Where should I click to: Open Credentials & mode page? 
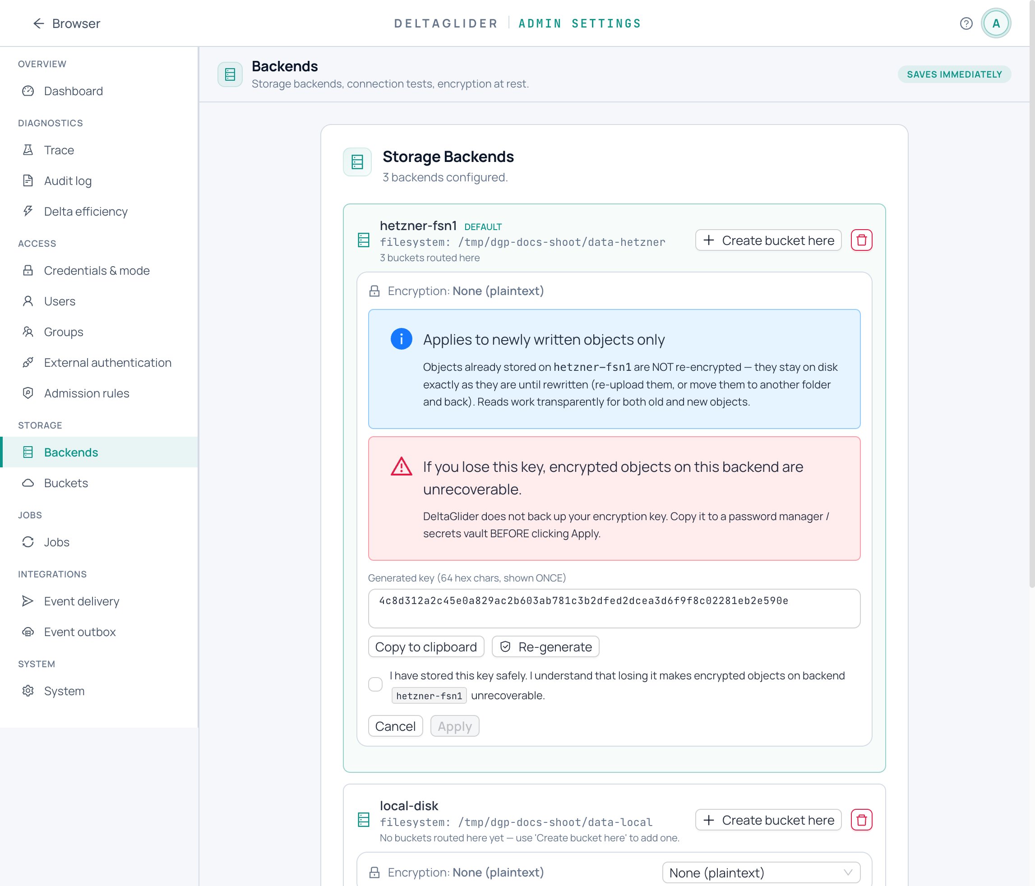[100, 270]
